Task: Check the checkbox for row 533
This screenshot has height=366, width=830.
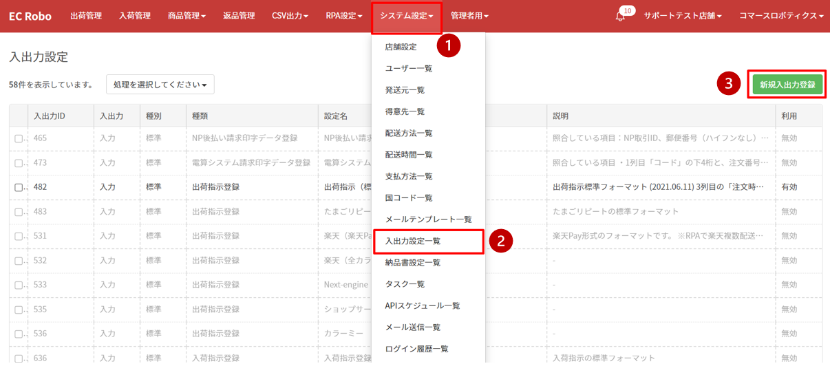Action: pos(19,285)
